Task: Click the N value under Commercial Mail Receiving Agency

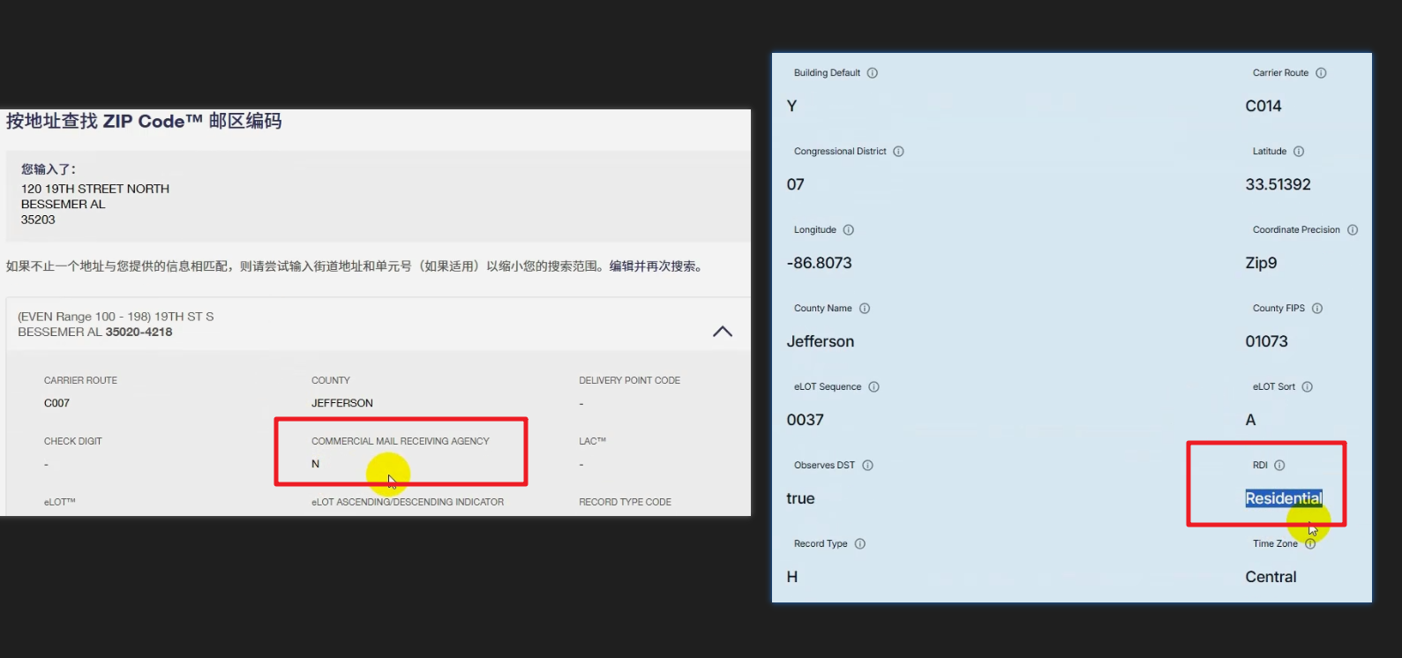Action: (x=316, y=464)
